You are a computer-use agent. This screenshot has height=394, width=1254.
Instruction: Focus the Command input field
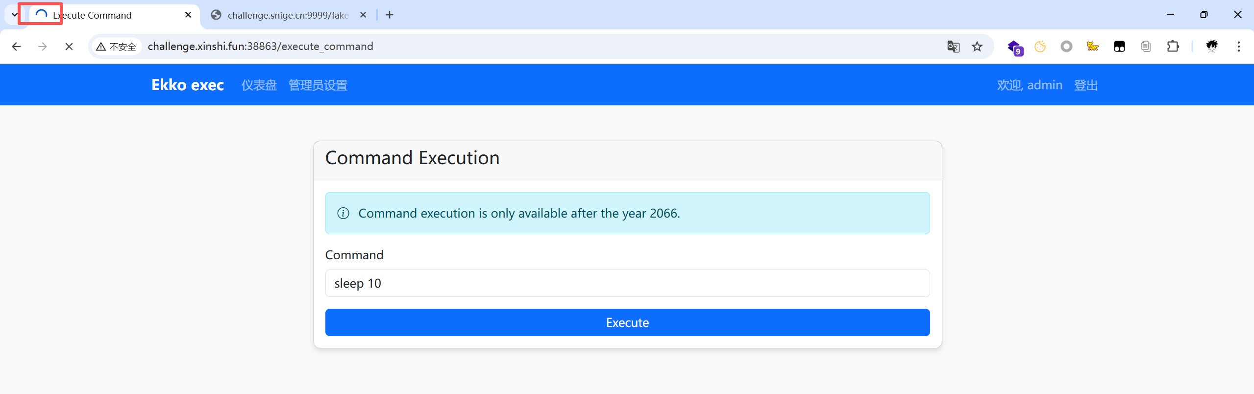pyautogui.click(x=627, y=283)
